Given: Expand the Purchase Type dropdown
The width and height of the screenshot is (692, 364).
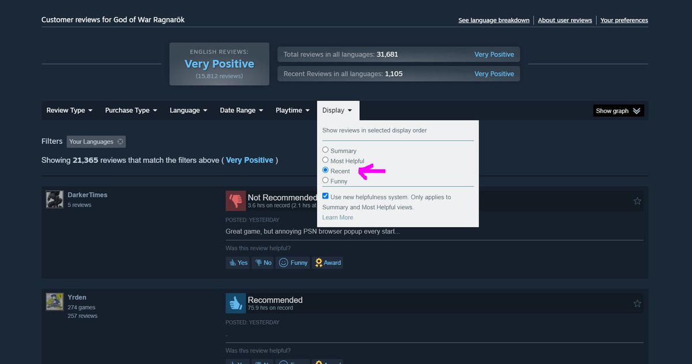Looking at the screenshot, I should click(131, 110).
